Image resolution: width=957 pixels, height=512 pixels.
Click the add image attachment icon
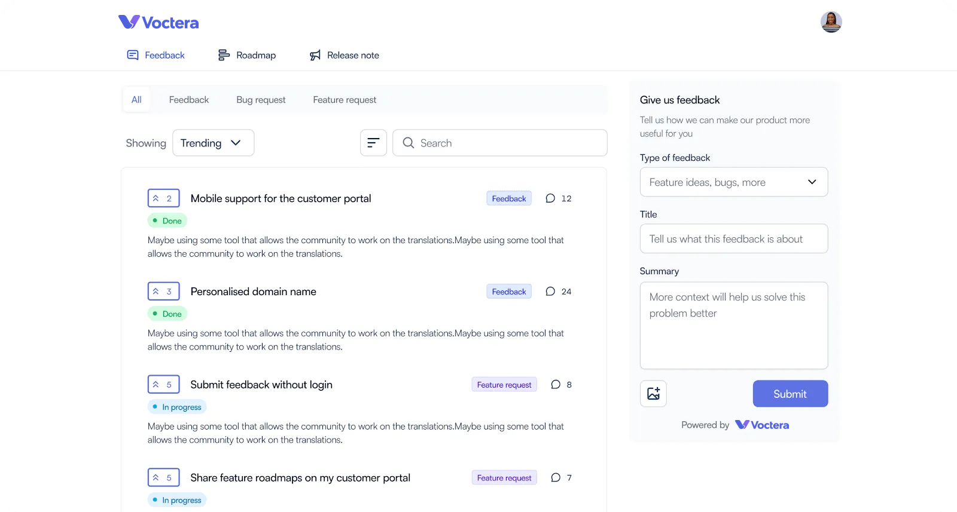653,394
